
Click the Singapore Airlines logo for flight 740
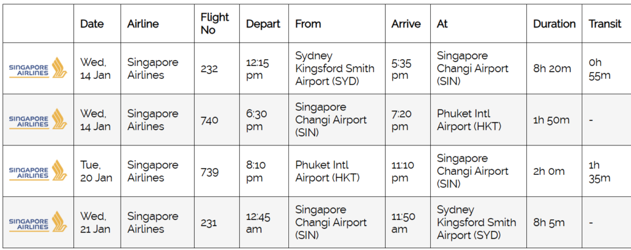point(38,119)
